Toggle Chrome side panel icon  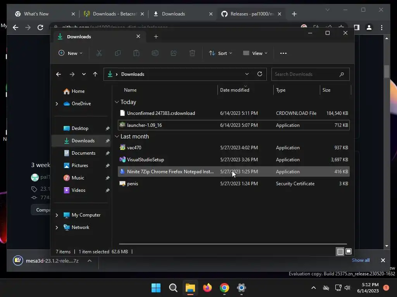pos(357,27)
